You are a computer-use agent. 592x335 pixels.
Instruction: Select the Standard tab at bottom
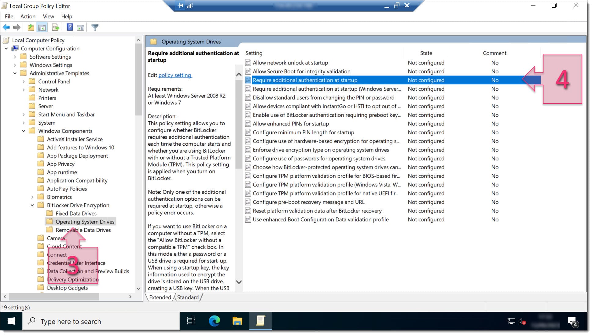coord(188,297)
